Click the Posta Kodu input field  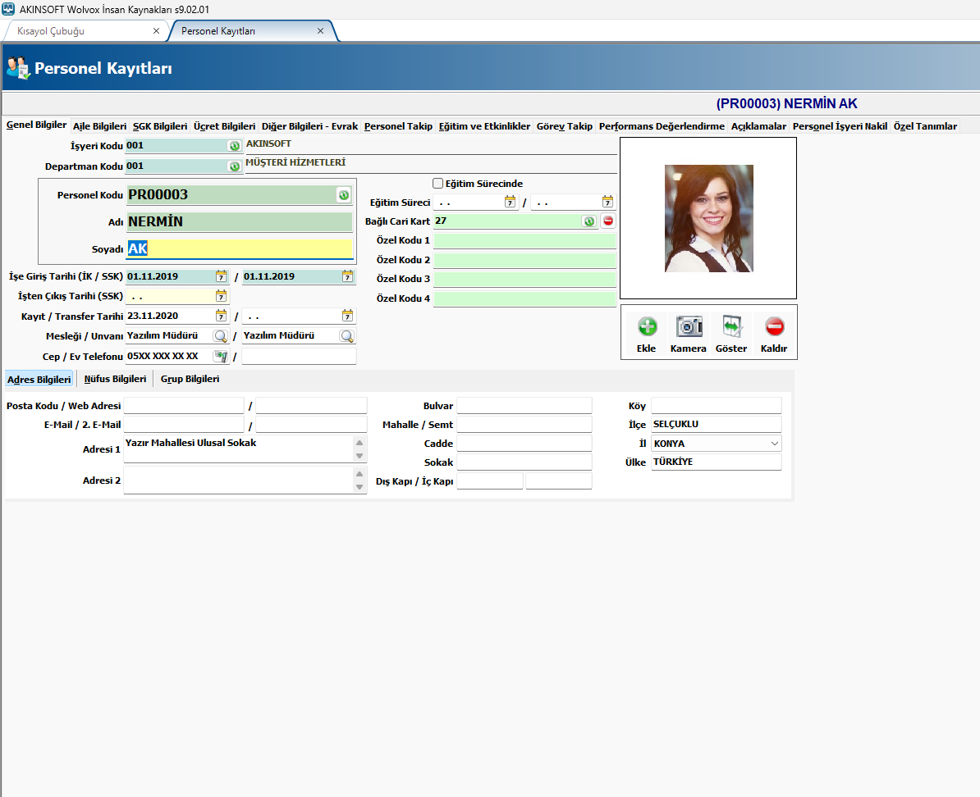click(x=184, y=405)
